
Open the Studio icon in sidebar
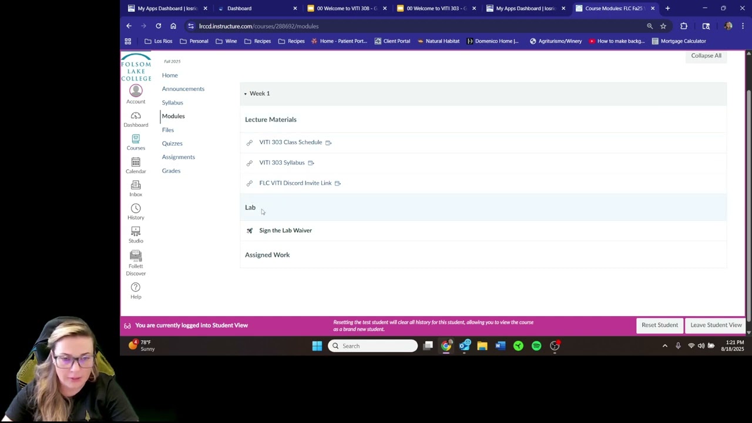click(136, 232)
